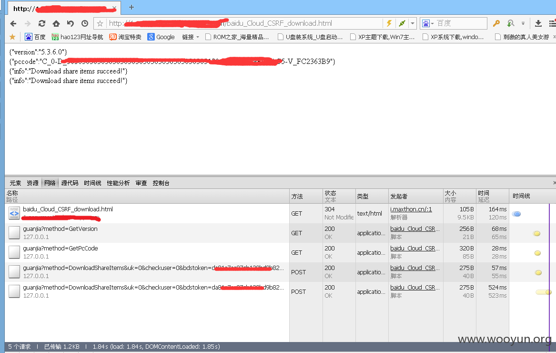Open the i.maxthon.cn/:1 initiator link

411,209
